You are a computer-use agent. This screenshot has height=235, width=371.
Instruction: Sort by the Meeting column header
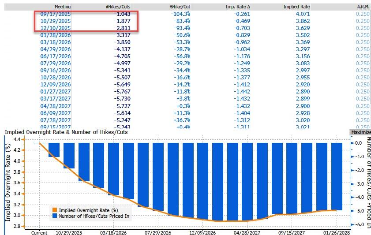tap(63, 7)
